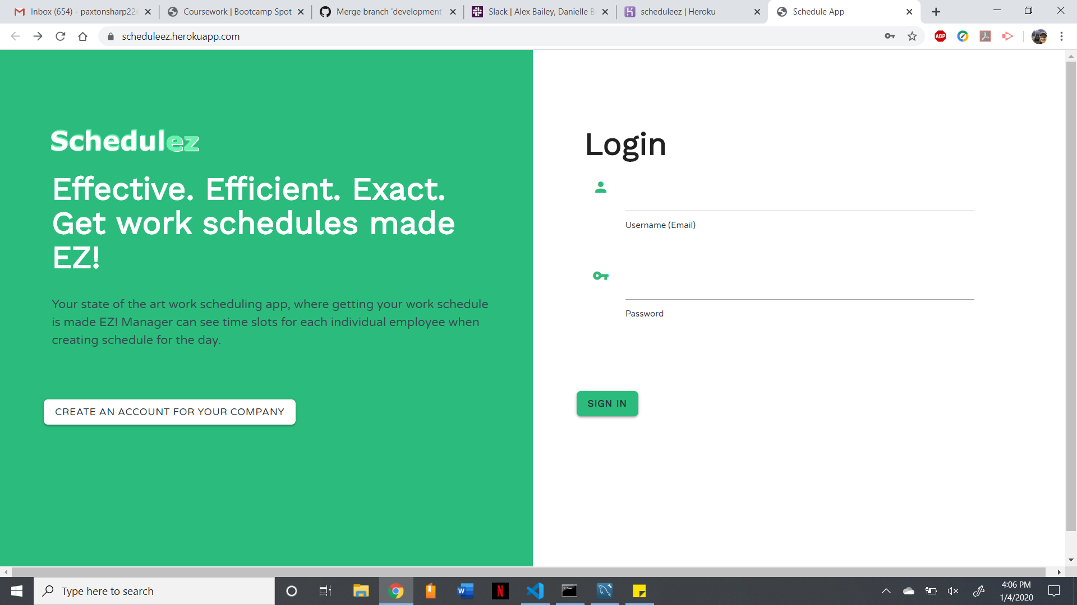Click the address bar URL field
This screenshot has height=605, width=1077.
181,36
